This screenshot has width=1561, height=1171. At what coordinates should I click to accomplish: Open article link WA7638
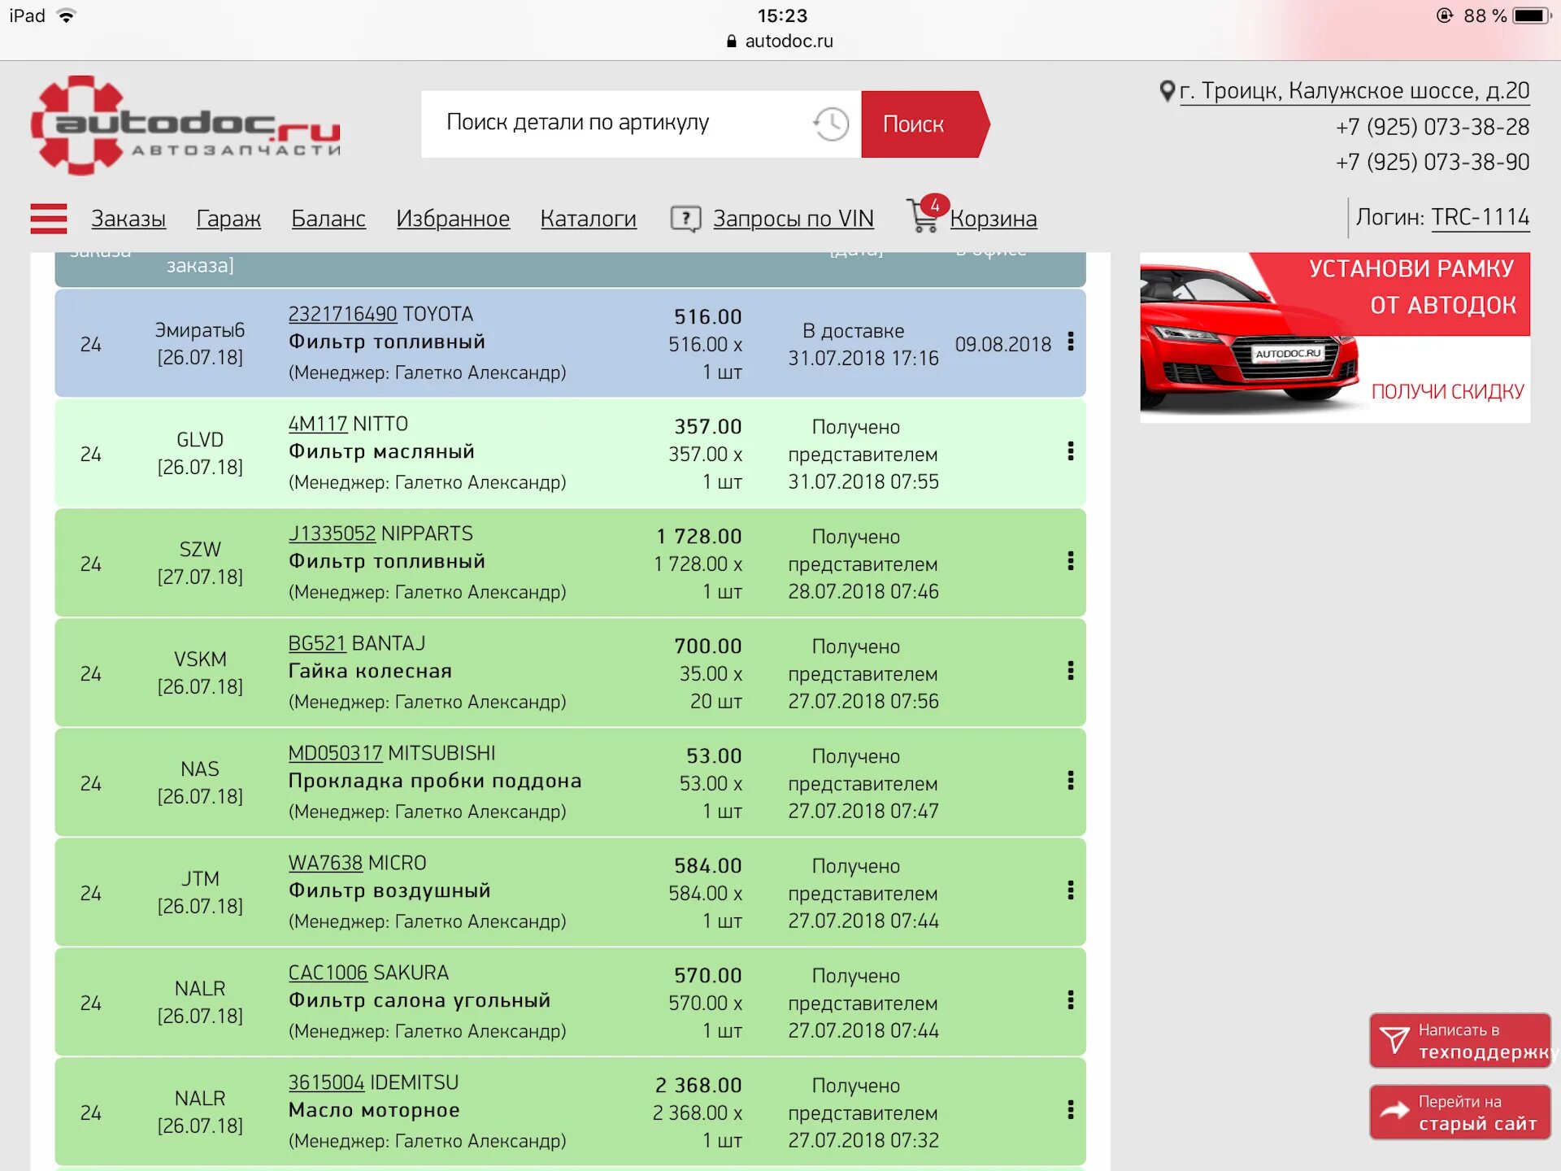[x=325, y=863]
